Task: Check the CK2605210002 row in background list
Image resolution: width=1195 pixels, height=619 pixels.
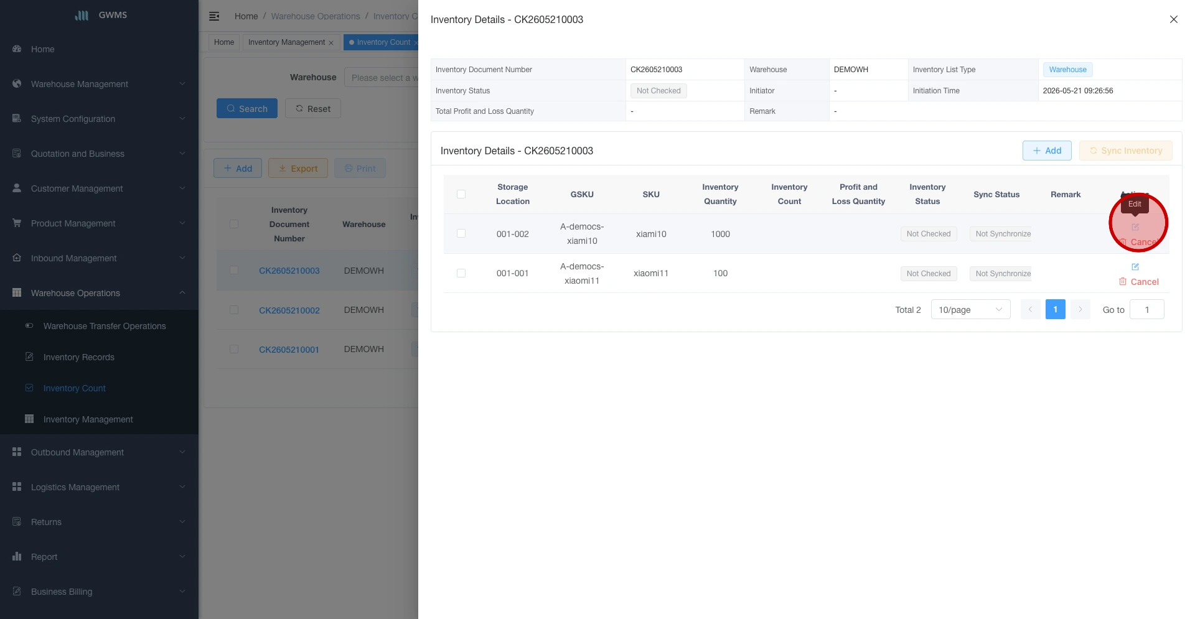Action: (234, 310)
